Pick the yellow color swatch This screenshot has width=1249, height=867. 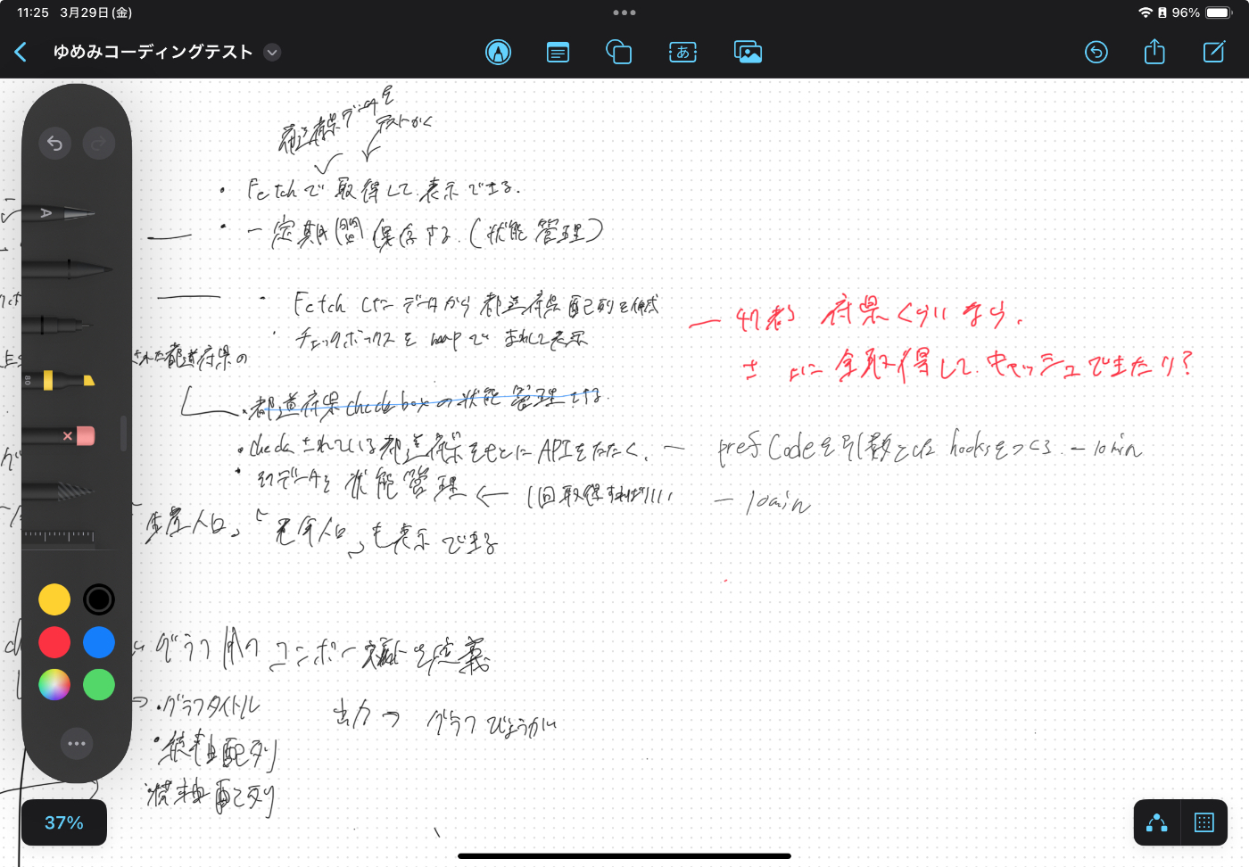pos(54,599)
